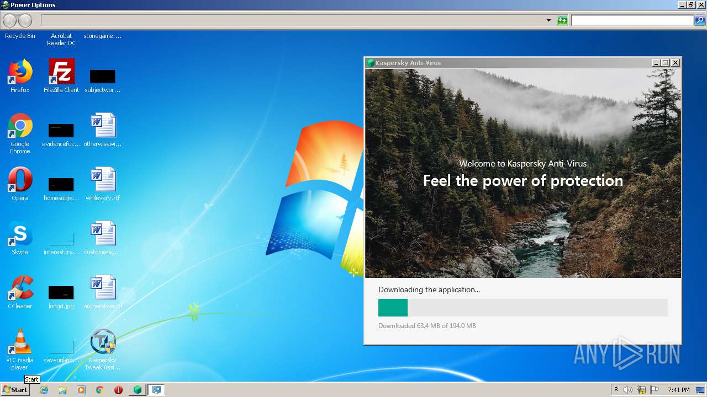This screenshot has width=707, height=397.
Task: Launch the FileZilla Client shortcut
Action: [61, 76]
